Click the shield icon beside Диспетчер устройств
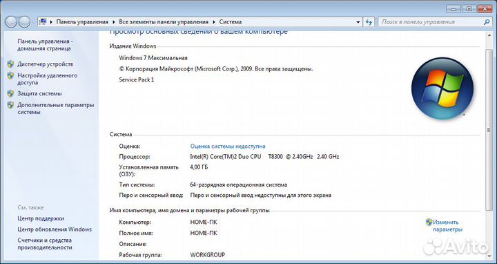This screenshot has height=264, width=497. point(10,64)
